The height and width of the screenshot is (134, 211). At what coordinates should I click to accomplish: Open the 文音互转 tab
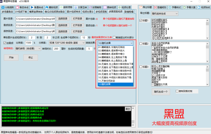[x=81, y=7]
